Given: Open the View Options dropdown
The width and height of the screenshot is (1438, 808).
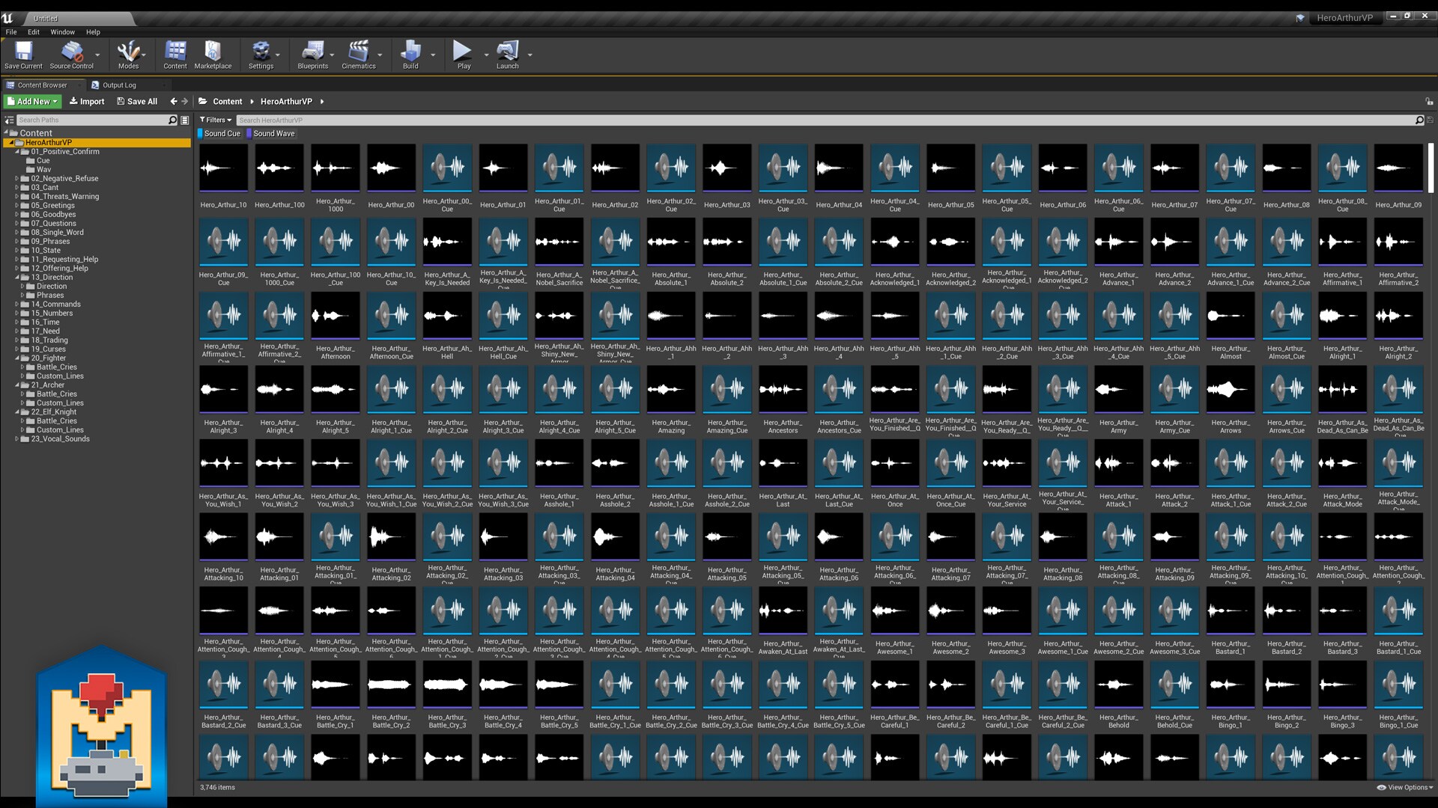Looking at the screenshot, I should tap(1404, 787).
